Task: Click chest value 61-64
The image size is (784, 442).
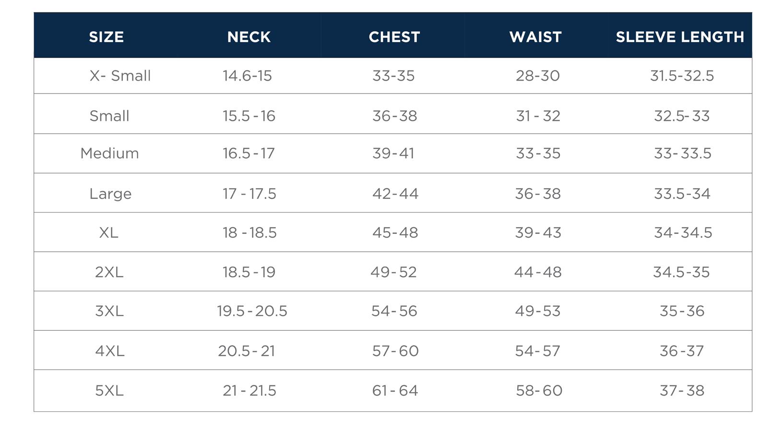Action: pos(395,390)
